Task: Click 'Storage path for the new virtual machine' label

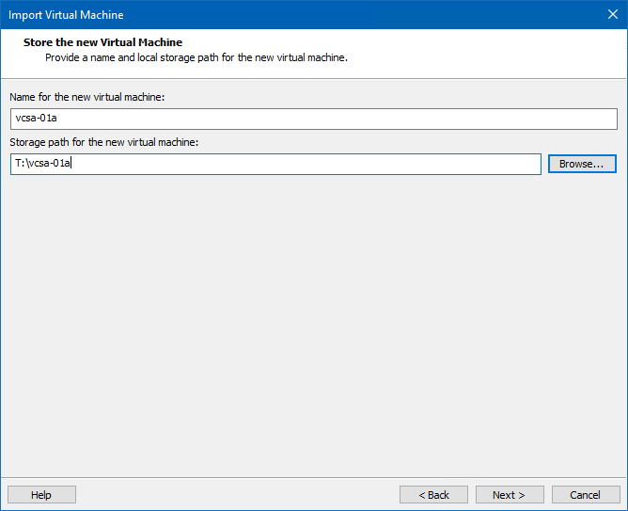Action: click(x=104, y=142)
